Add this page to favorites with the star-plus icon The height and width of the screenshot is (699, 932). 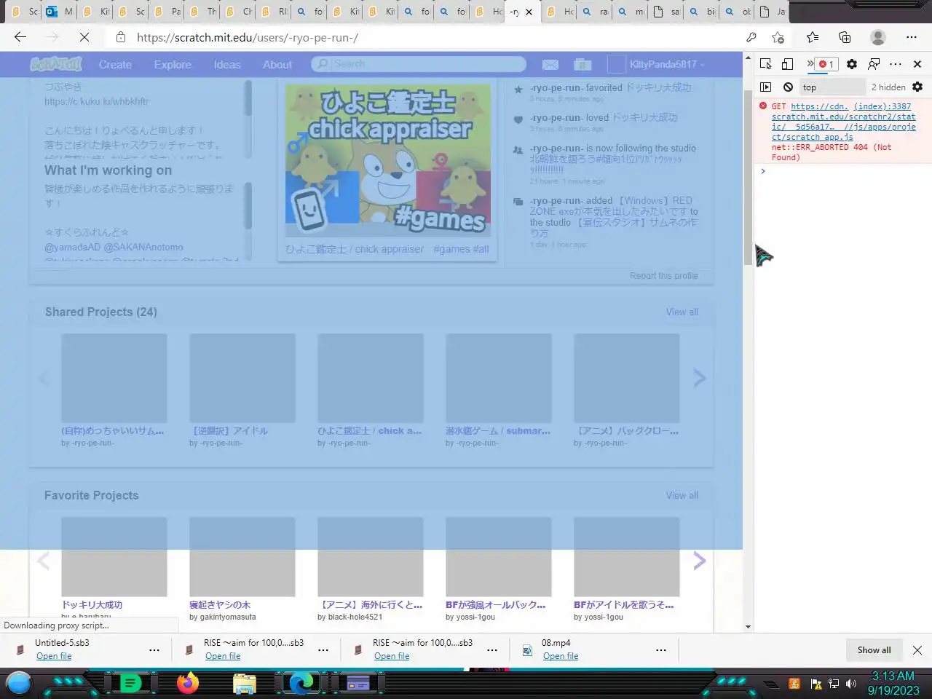pyautogui.click(x=778, y=37)
